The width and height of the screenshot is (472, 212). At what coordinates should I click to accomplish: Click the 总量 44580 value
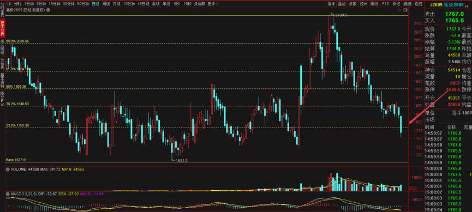[454, 56]
